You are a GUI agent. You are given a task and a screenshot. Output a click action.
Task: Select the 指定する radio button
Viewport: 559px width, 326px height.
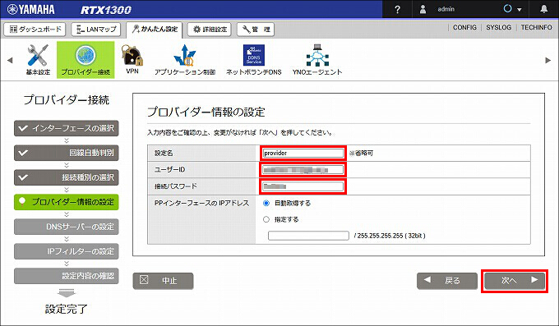(266, 219)
